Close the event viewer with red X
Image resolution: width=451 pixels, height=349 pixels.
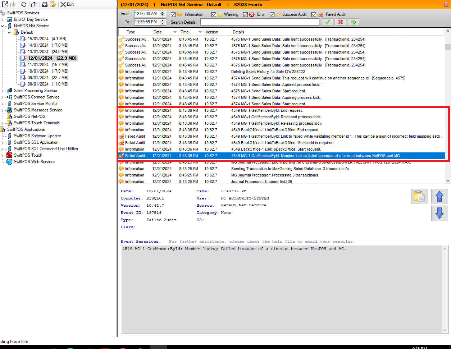click(446, 4)
